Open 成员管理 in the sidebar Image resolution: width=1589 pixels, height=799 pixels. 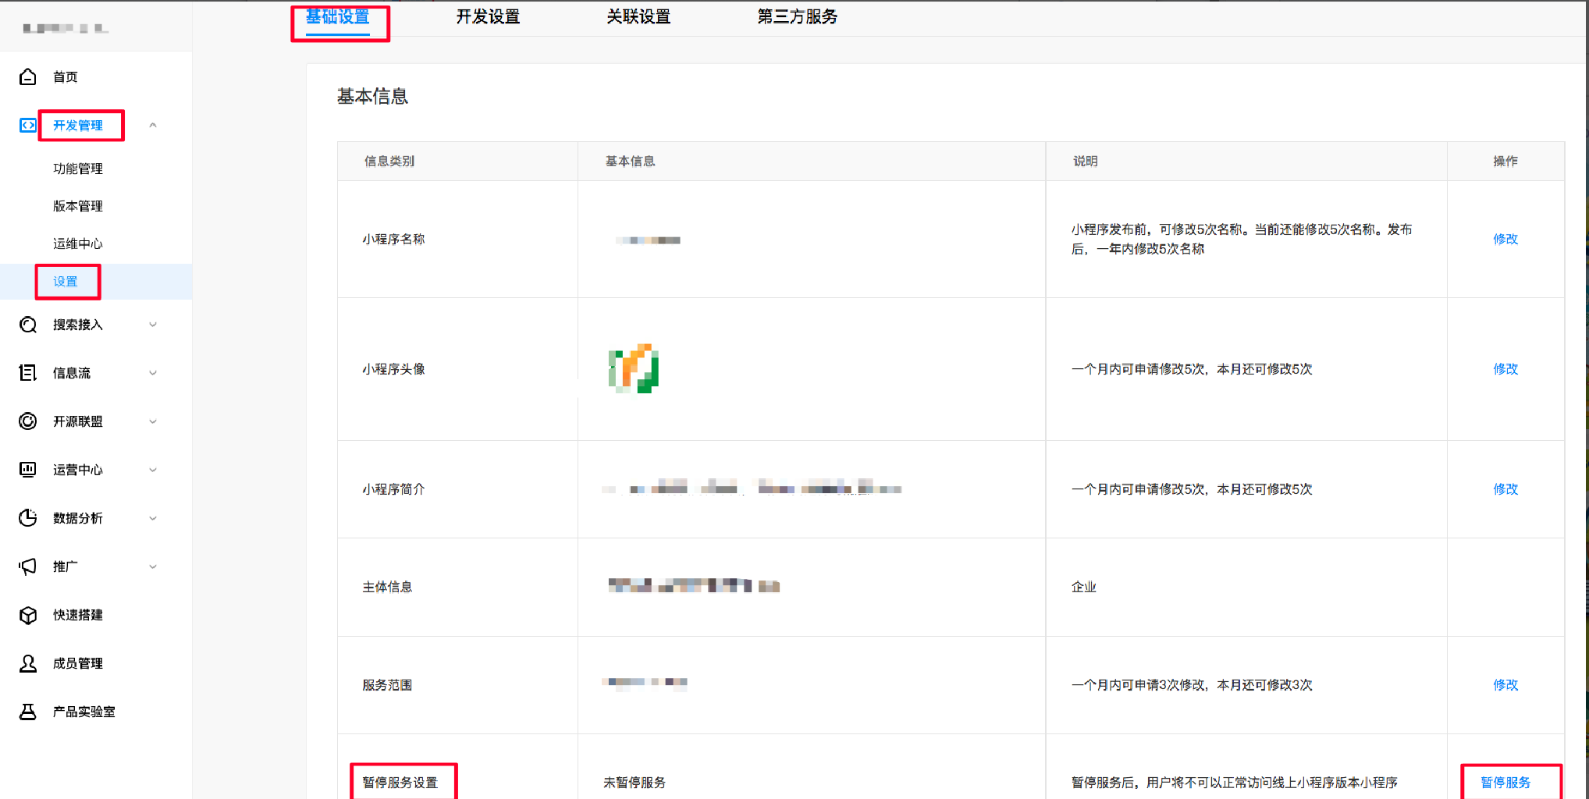78,663
